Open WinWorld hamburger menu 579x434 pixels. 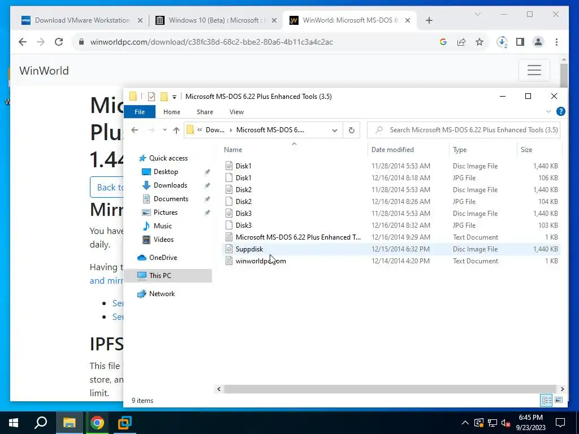point(534,70)
